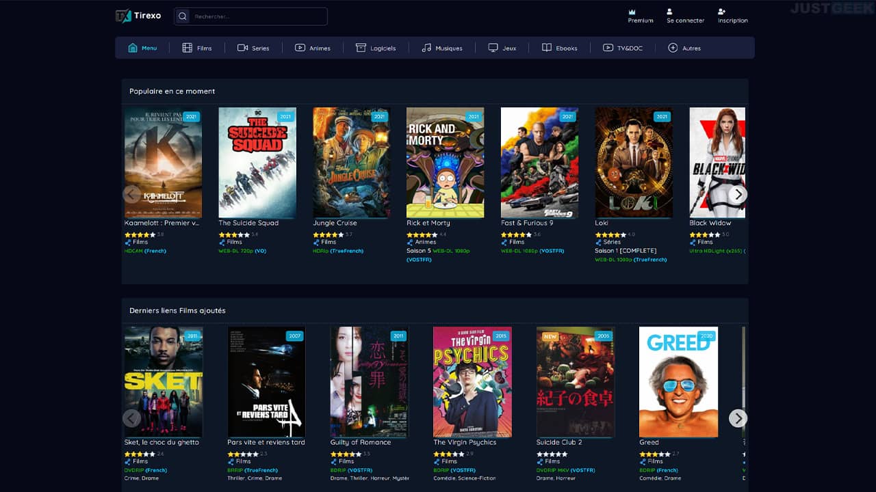Click the Jungle Cruise title link
The width and height of the screenshot is (876, 492).
[x=335, y=223]
